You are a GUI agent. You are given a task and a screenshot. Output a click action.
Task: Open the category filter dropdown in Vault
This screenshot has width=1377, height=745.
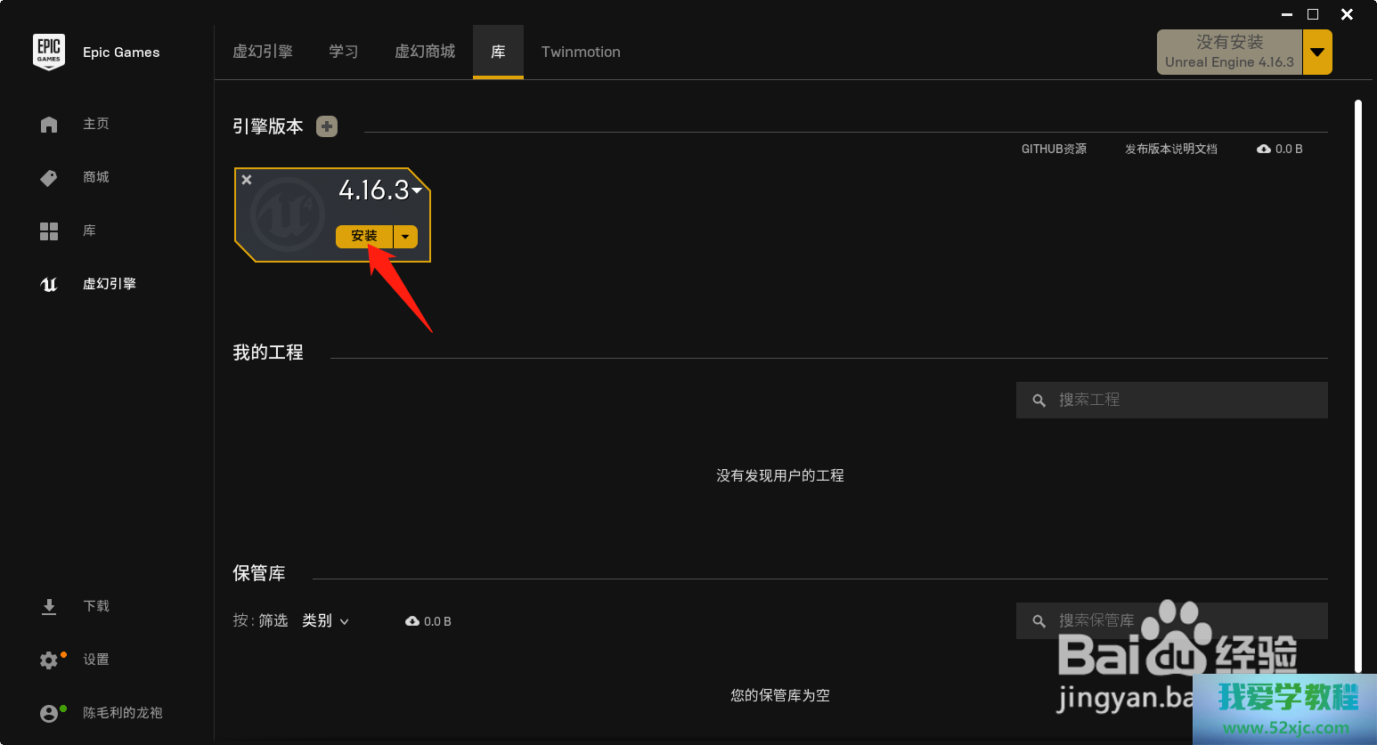click(x=325, y=621)
